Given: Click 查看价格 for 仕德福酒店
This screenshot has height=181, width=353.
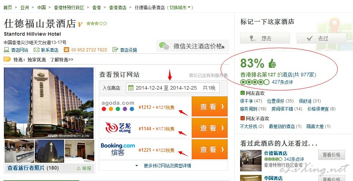Looking at the screenshot, I should pos(331,155).
